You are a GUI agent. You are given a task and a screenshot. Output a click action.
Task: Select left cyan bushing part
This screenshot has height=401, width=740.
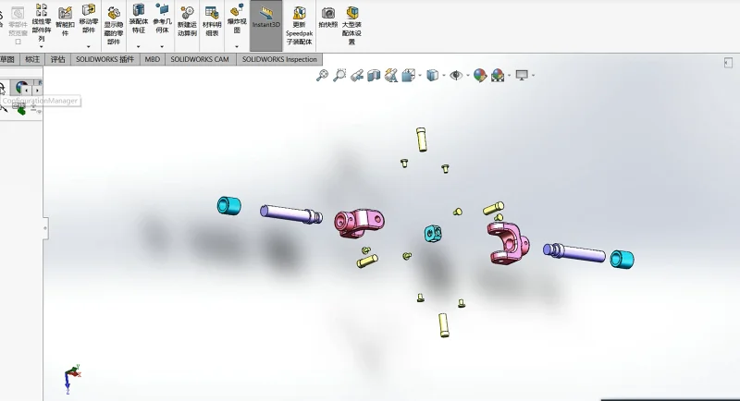point(228,206)
